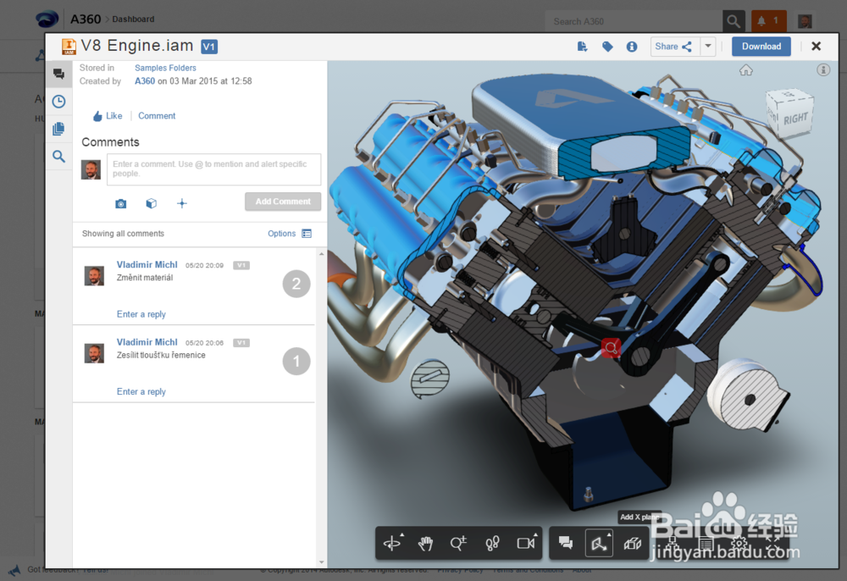Open Options for comment filtering
The image size is (847, 581).
282,233
